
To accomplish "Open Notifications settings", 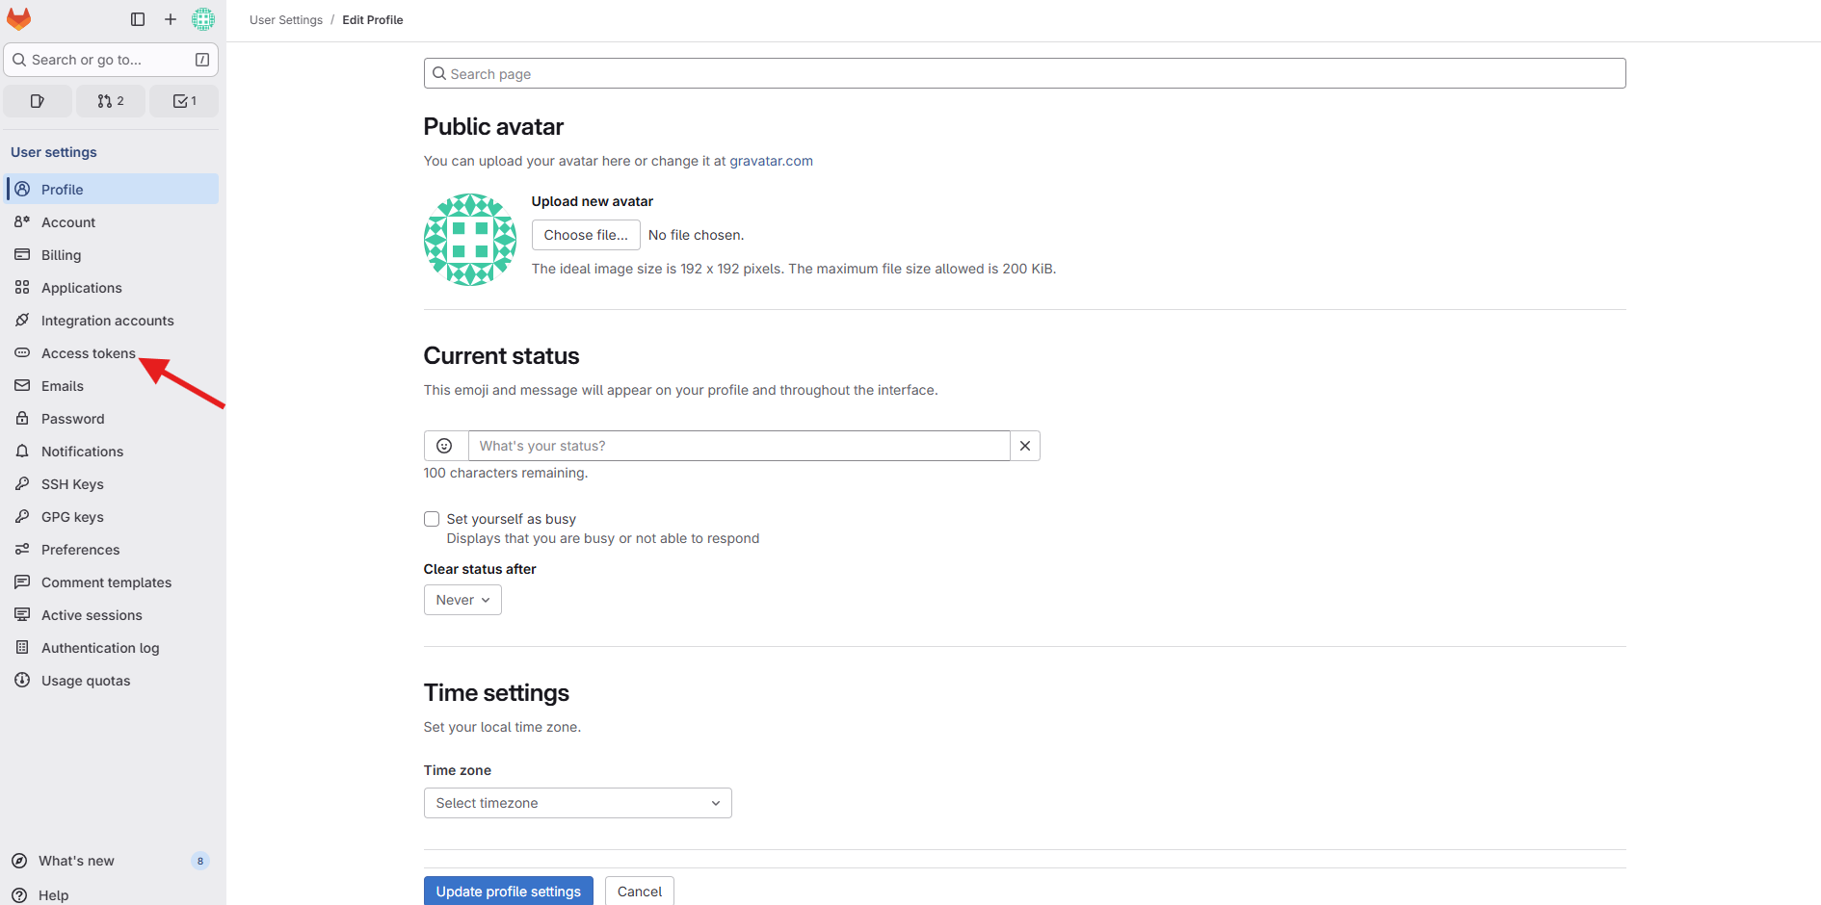I will click(x=82, y=451).
